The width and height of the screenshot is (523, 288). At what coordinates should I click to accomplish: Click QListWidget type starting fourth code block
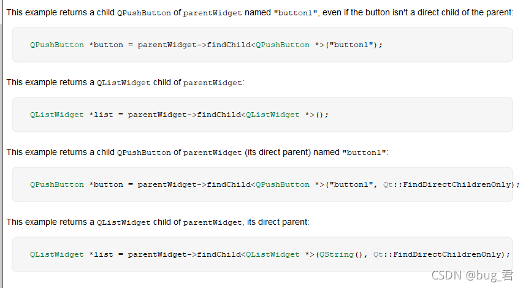[x=57, y=255]
